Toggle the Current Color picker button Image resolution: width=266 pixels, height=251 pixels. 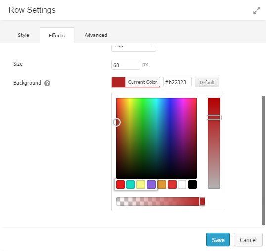[x=135, y=82]
